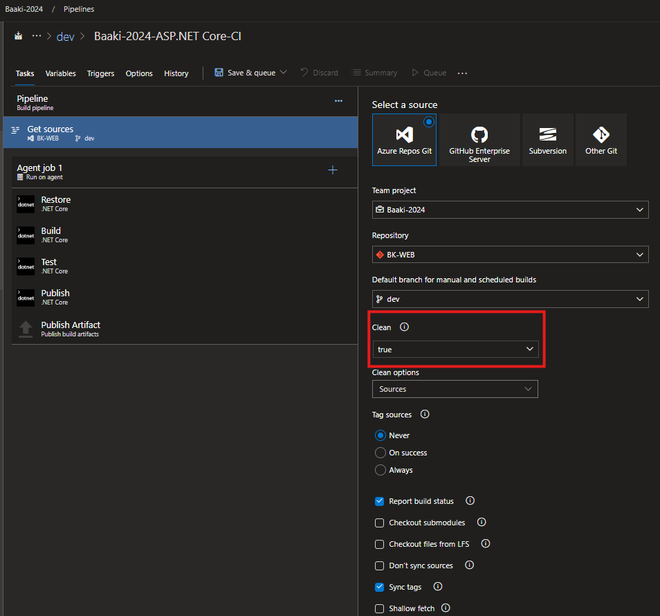
Task: Switch to the Tasks tab
Action: point(25,73)
